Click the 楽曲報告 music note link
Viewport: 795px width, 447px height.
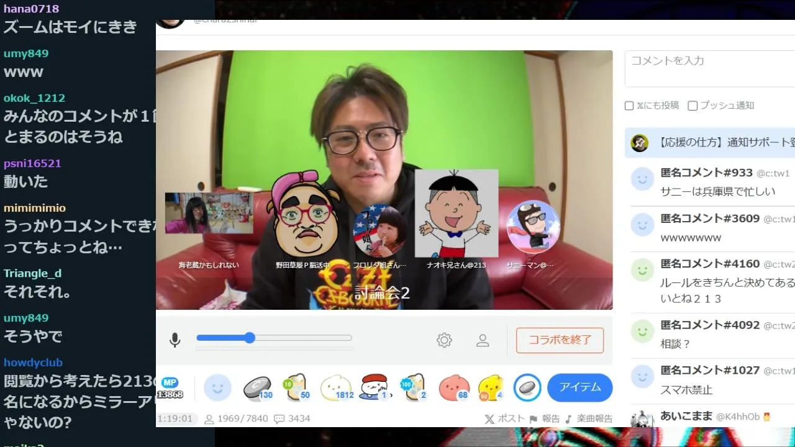pos(588,418)
